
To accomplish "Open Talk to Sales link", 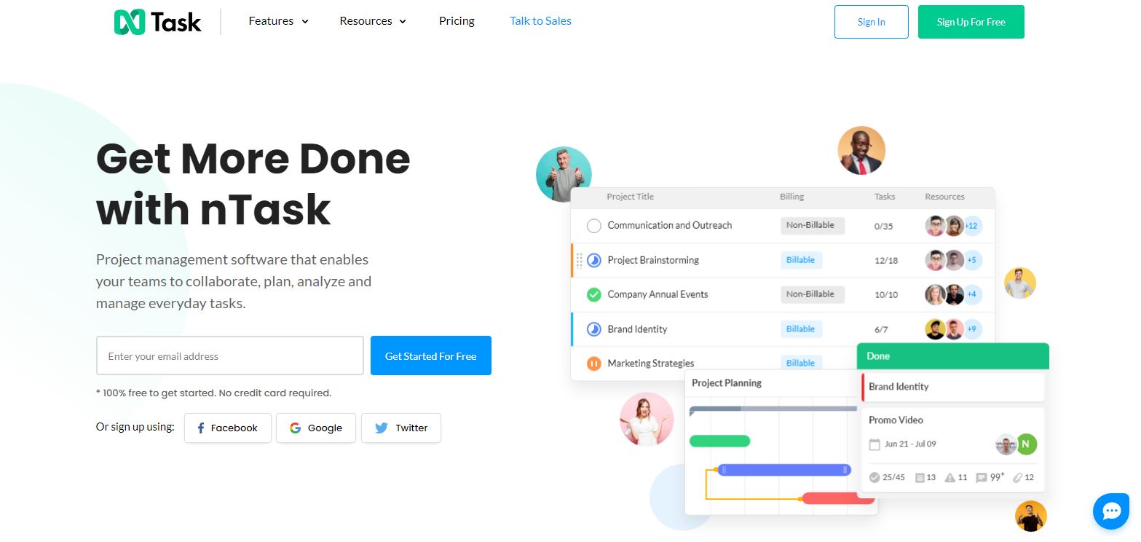I will [x=540, y=21].
